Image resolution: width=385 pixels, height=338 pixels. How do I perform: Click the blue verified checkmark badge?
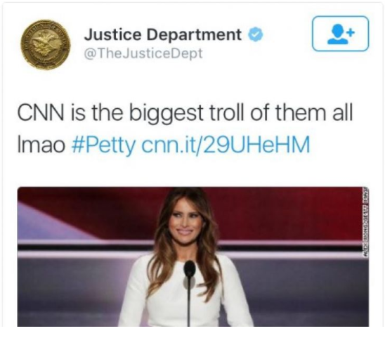coord(256,34)
